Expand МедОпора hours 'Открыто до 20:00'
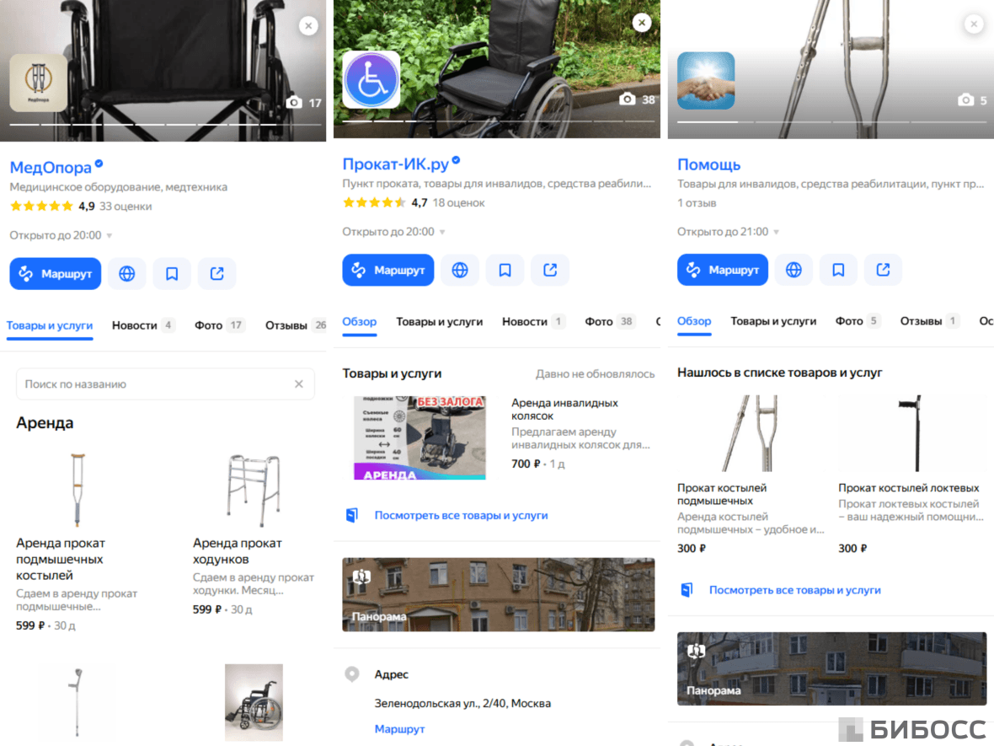994x746 pixels. tap(61, 235)
